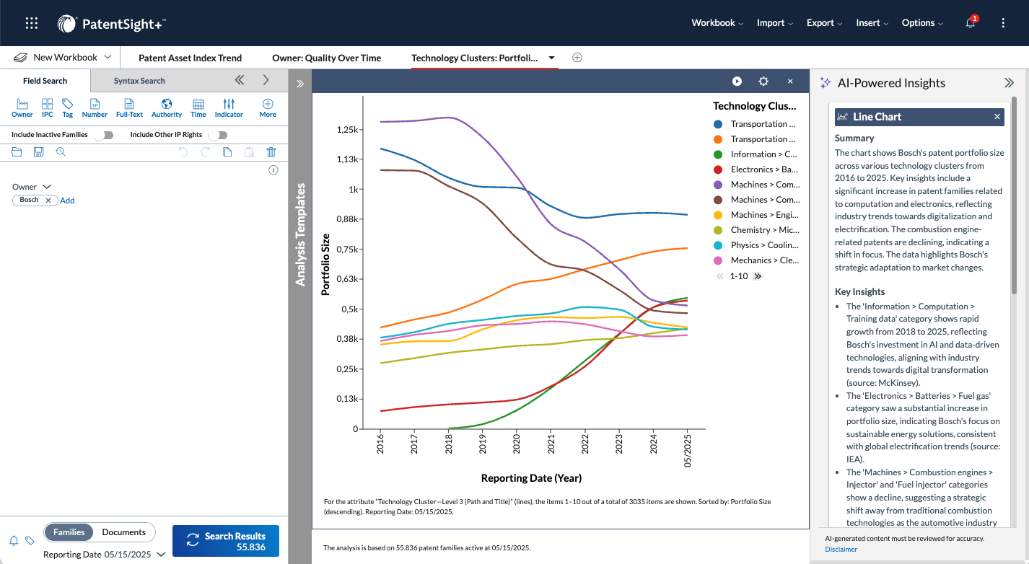Go to next legend page

pos(758,276)
